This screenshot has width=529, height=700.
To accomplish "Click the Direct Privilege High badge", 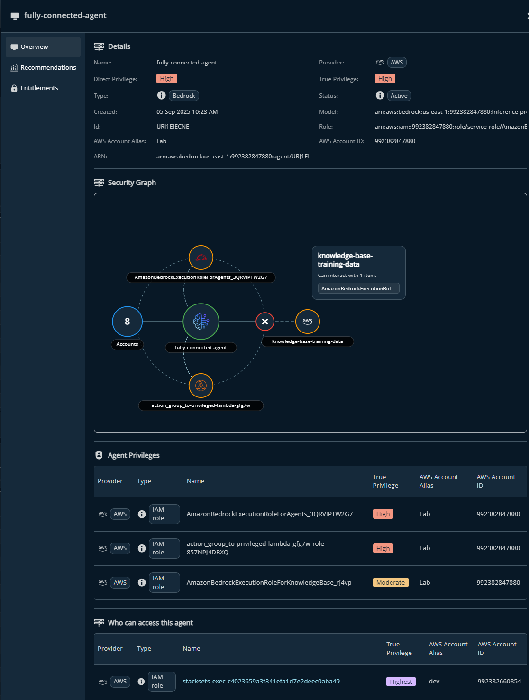I will click(x=167, y=79).
